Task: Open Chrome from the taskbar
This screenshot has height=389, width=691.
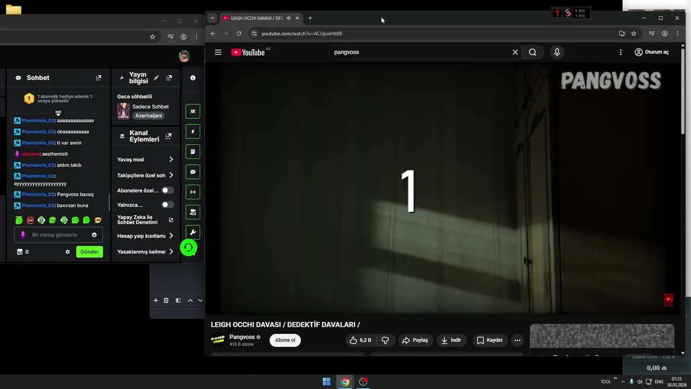Action: [345, 381]
